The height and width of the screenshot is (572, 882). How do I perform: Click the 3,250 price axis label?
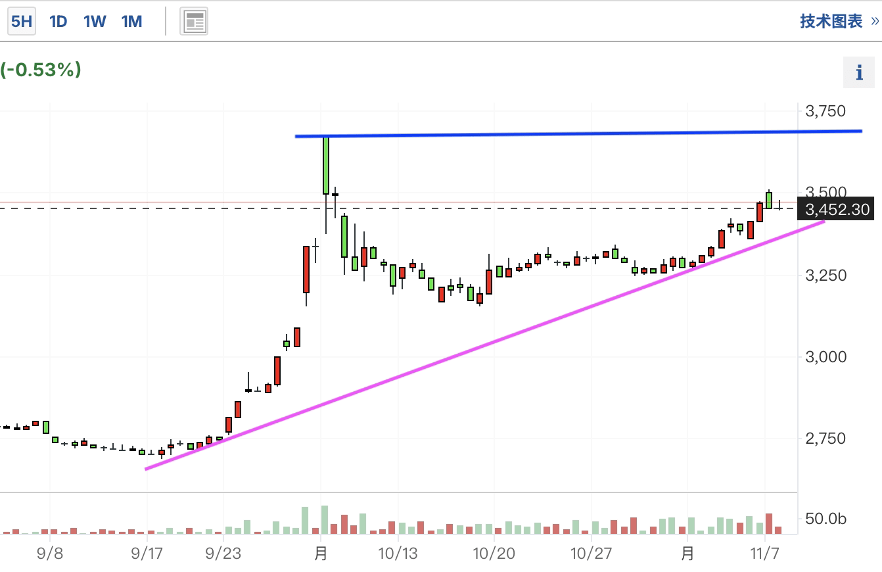point(825,275)
